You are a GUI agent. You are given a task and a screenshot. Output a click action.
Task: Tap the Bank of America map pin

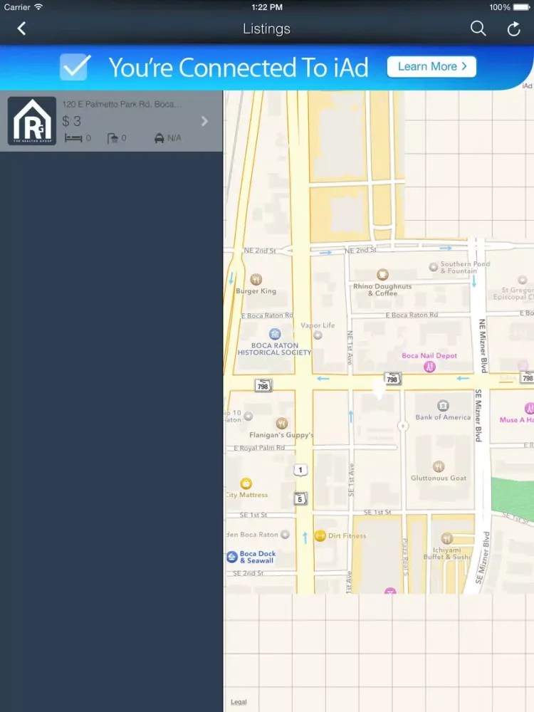tap(443, 406)
